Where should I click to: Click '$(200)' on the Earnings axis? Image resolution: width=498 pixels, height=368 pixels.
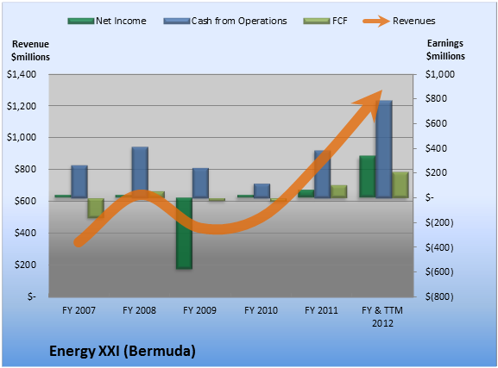point(439,222)
